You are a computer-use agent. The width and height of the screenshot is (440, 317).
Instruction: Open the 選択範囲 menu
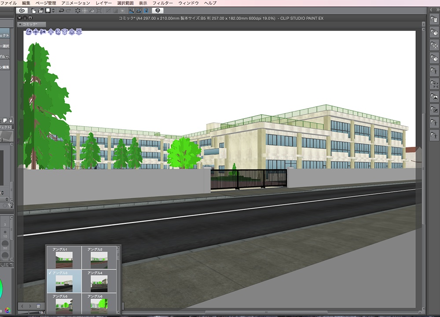[x=125, y=3]
